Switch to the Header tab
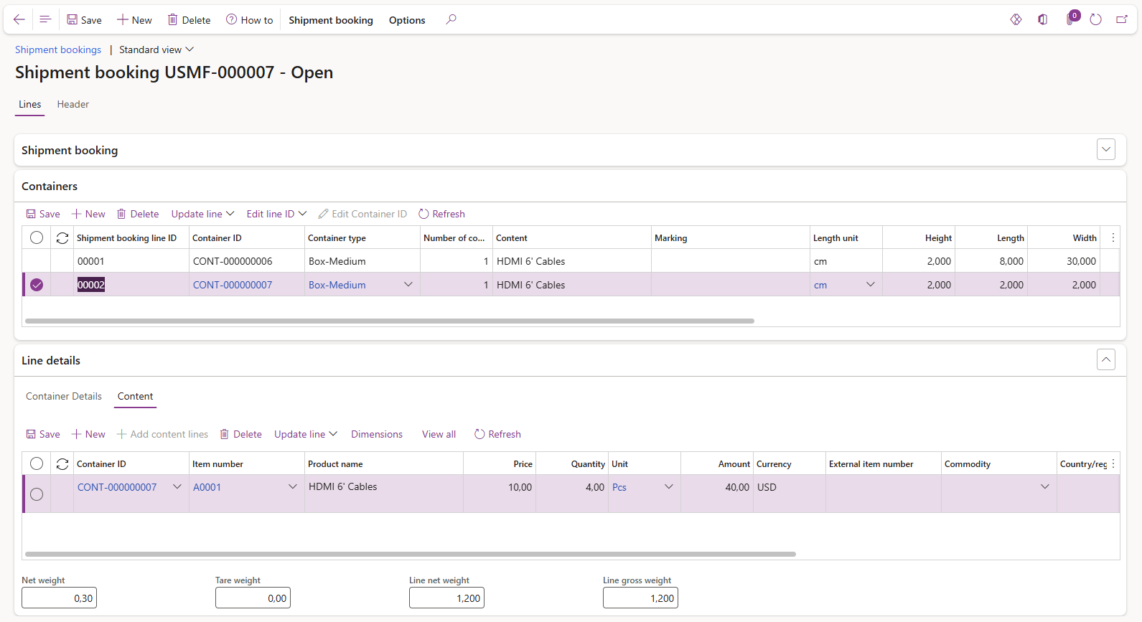The width and height of the screenshot is (1142, 622). coord(73,104)
